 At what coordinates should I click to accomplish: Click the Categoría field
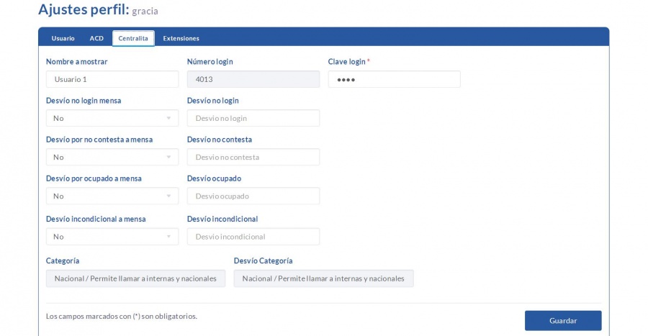pos(135,278)
